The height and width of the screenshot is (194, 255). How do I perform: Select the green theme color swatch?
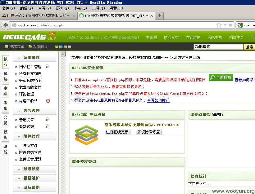[x=57, y=47]
